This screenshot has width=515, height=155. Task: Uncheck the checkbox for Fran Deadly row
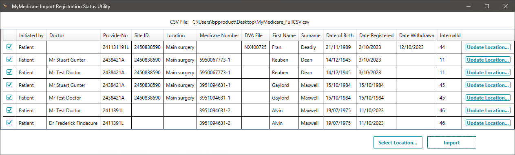pyautogui.click(x=9, y=47)
